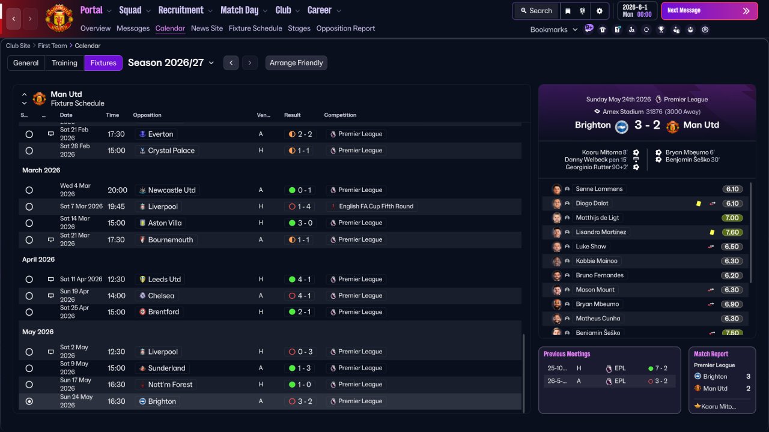Click the trophy bookmark icon

point(661,29)
